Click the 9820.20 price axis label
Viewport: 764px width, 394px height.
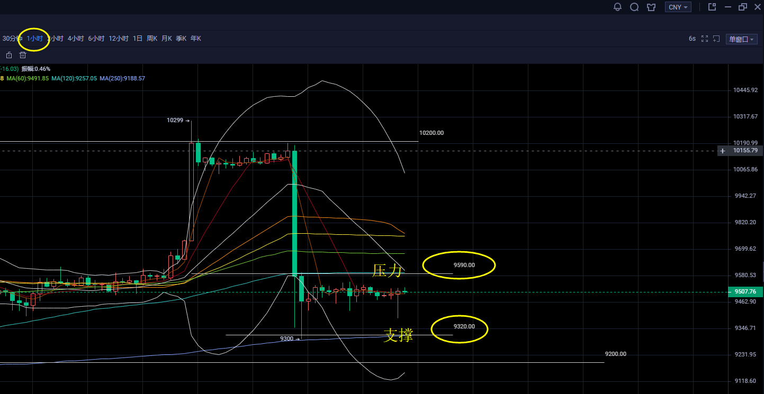tap(746, 222)
